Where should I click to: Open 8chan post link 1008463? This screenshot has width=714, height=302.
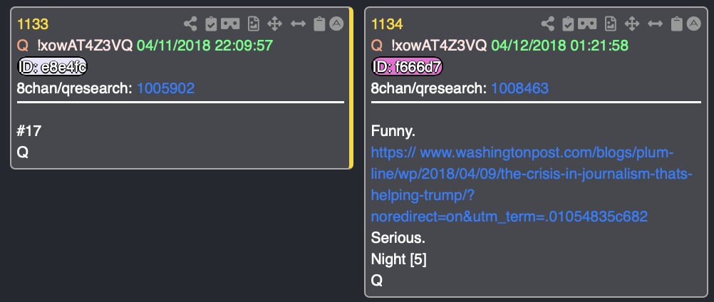pyautogui.click(x=519, y=88)
